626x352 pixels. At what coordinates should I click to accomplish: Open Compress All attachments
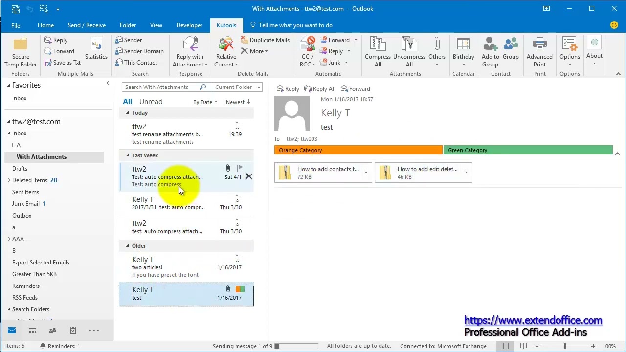[x=378, y=52]
